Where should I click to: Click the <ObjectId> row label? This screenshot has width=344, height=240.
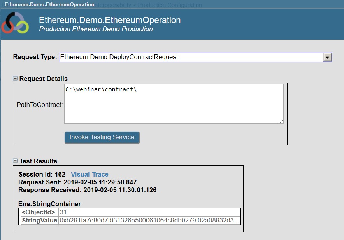click(39, 212)
